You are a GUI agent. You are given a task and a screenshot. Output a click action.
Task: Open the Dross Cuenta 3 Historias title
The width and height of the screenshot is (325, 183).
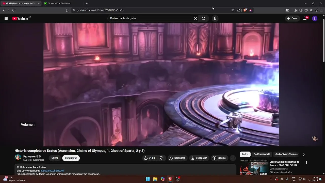coord(285,163)
